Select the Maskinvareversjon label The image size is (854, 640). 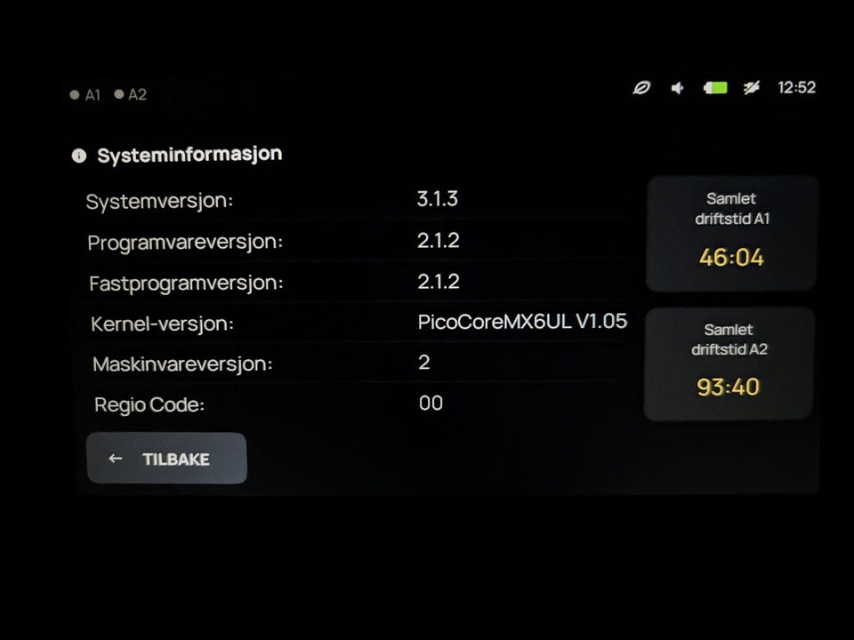pyautogui.click(x=182, y=364)
